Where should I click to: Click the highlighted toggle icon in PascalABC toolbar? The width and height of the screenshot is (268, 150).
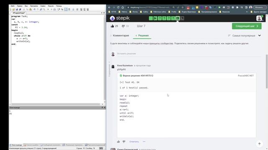point(66,9)
